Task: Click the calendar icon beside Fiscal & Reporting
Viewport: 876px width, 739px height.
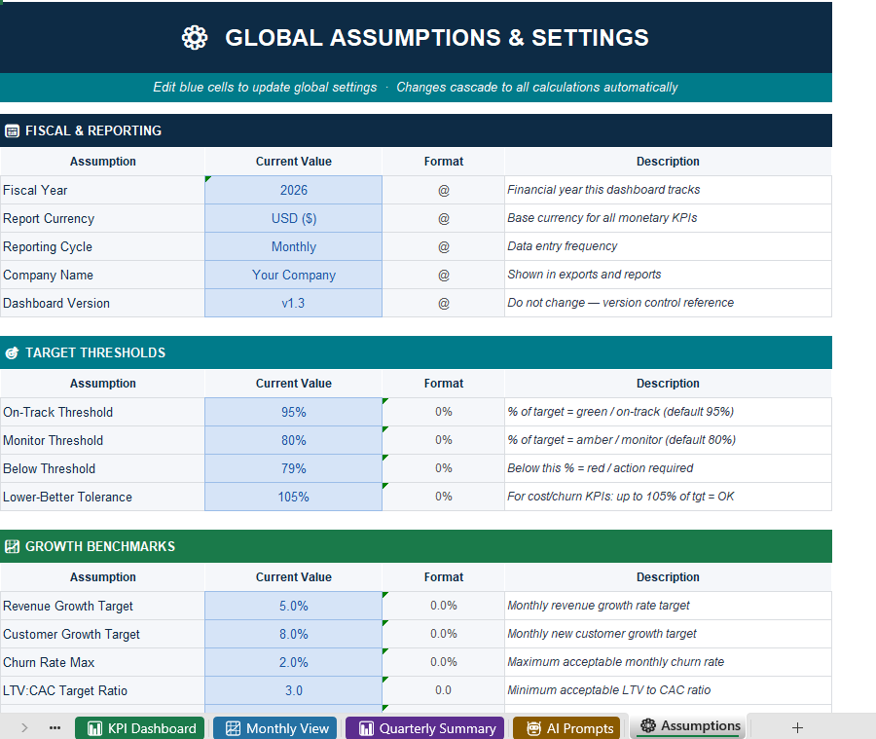Action: [12, 130]
